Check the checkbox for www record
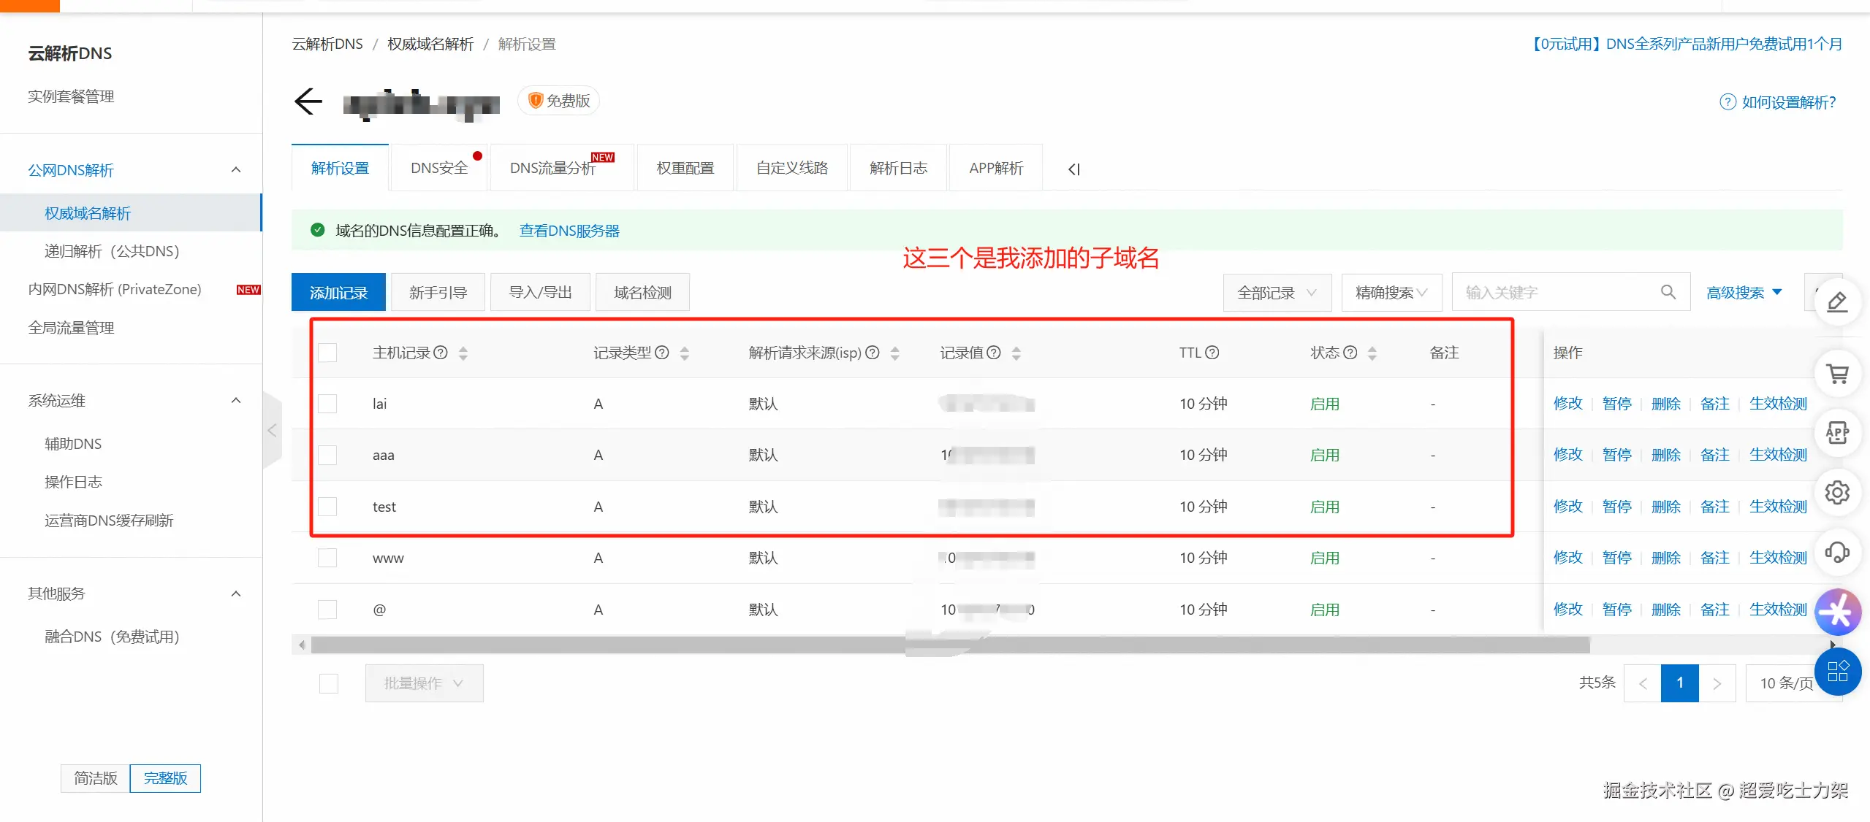Screen dimensions: 1870x822 [x=327, y=558]
